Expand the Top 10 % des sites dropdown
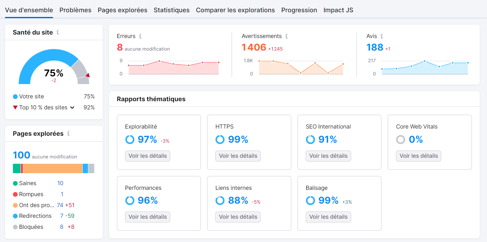Screen dimensions: 487x242 pyautogui.click(x=73, y=107)
